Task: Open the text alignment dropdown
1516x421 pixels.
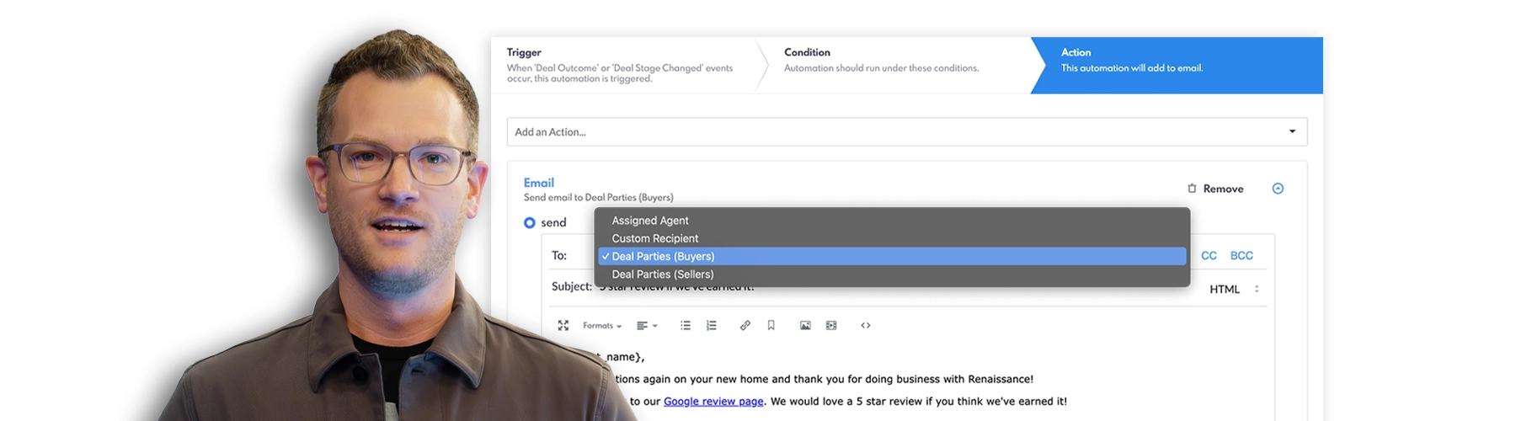Action: [647, 326]
